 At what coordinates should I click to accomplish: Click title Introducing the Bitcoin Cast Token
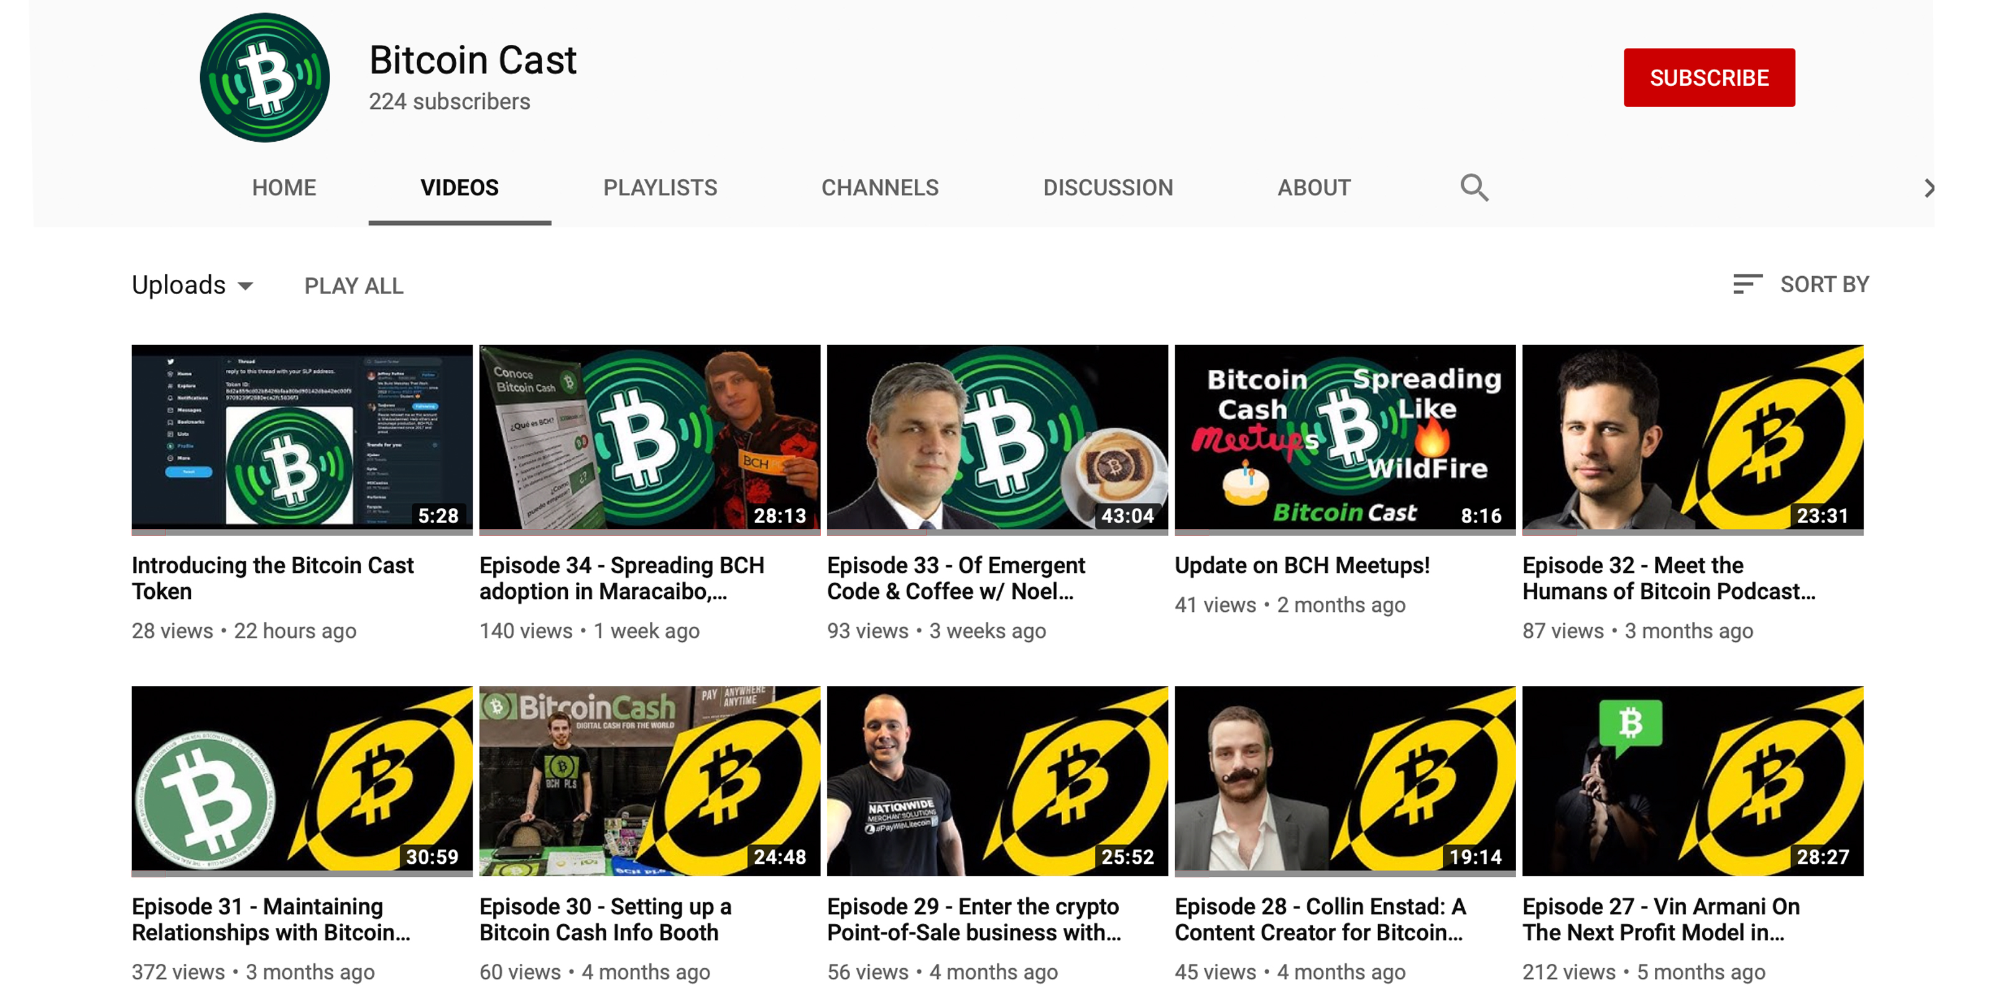tap(273, 578)
